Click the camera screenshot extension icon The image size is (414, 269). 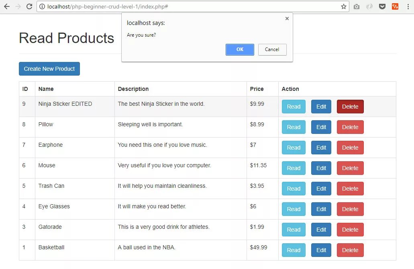pos(357,6)
